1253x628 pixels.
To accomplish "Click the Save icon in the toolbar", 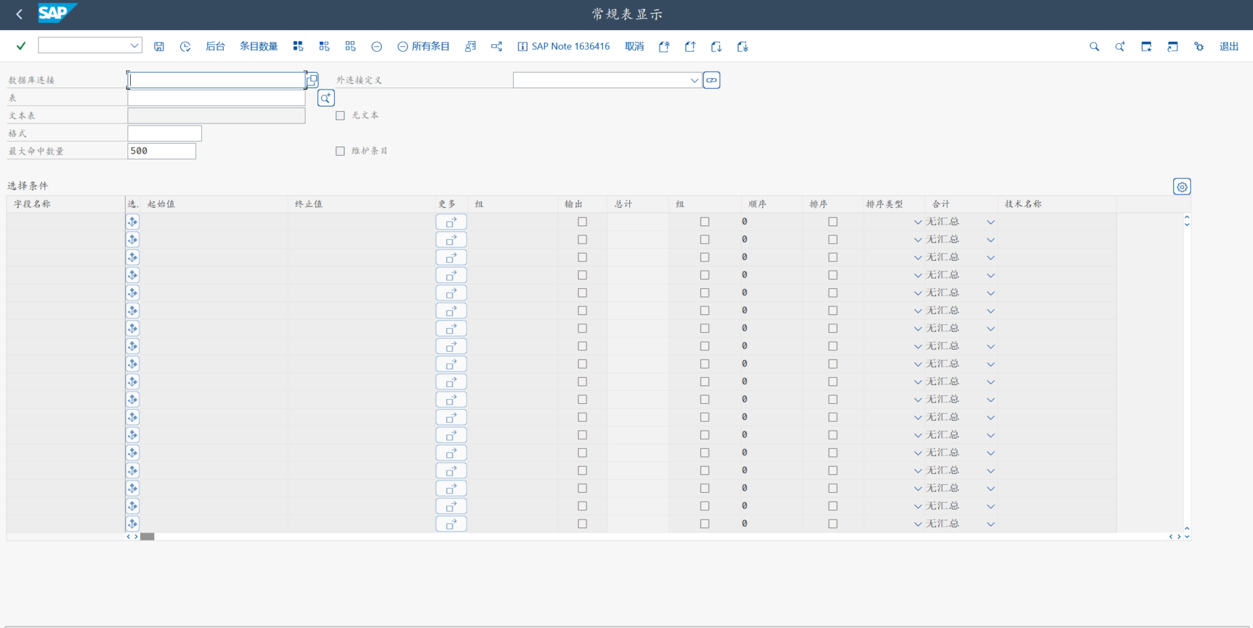I will tap(159, 46).
